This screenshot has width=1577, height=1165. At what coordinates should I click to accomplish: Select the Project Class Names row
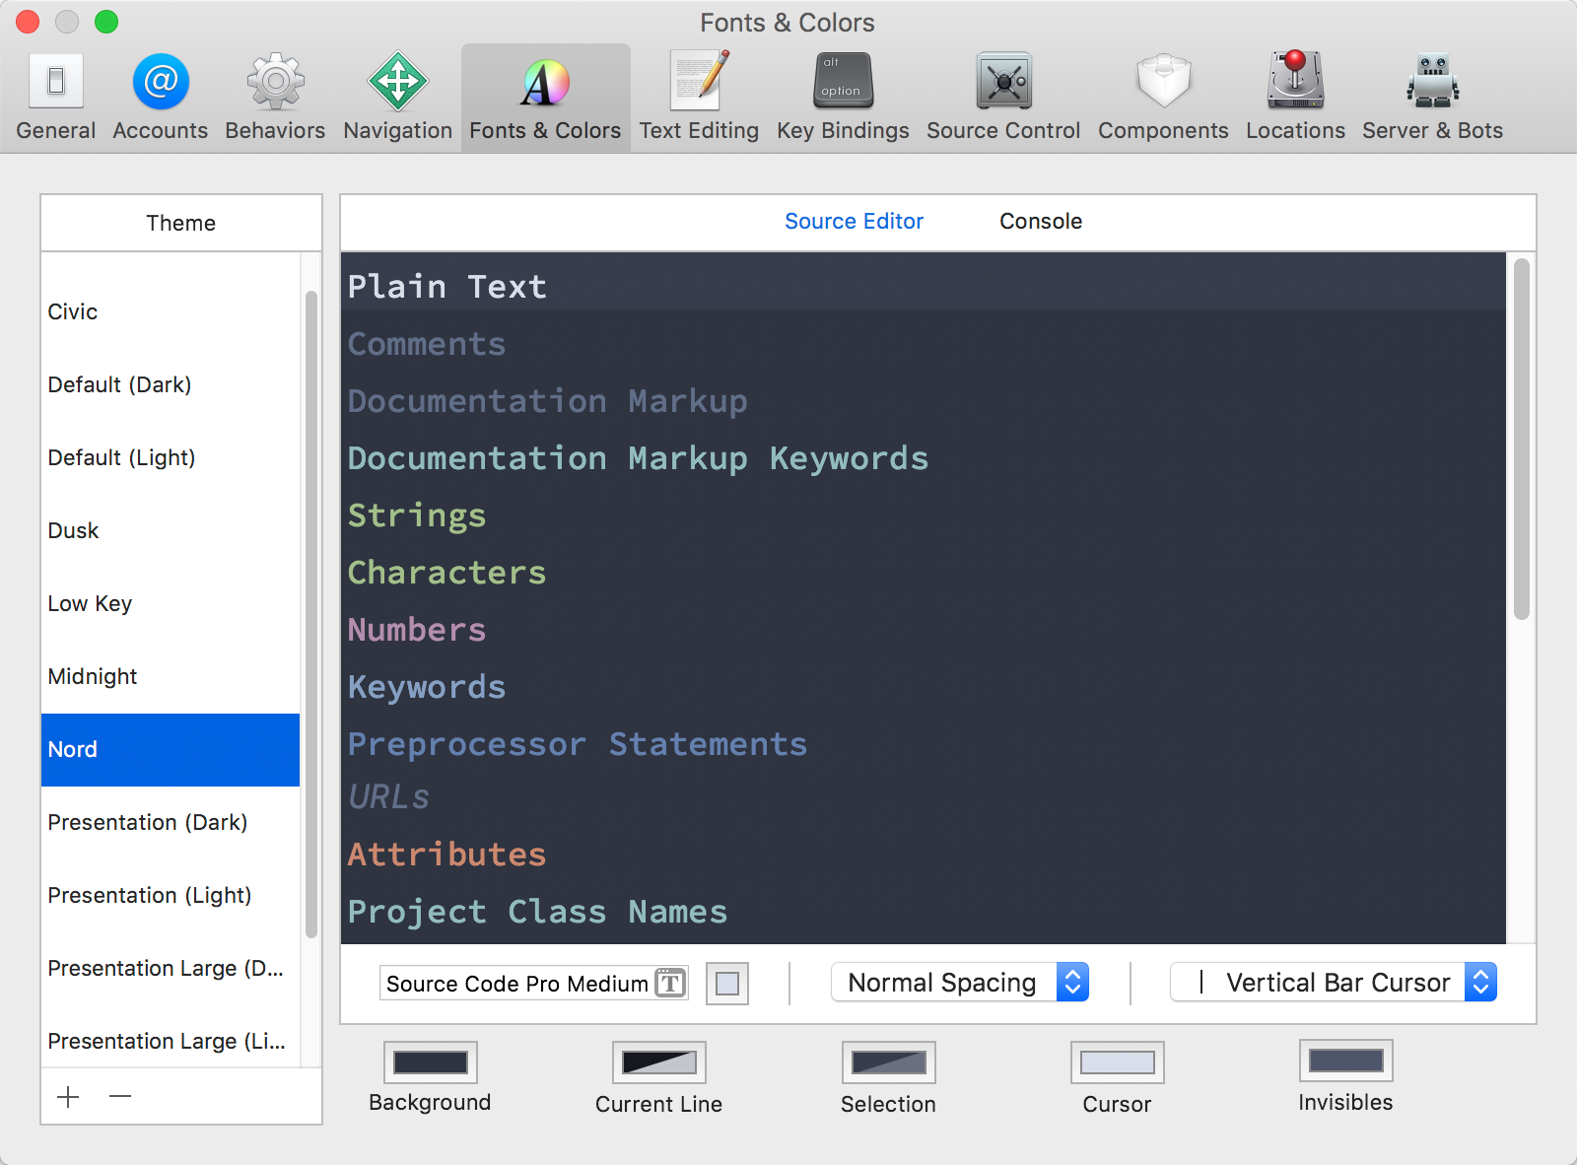(924, 911)
